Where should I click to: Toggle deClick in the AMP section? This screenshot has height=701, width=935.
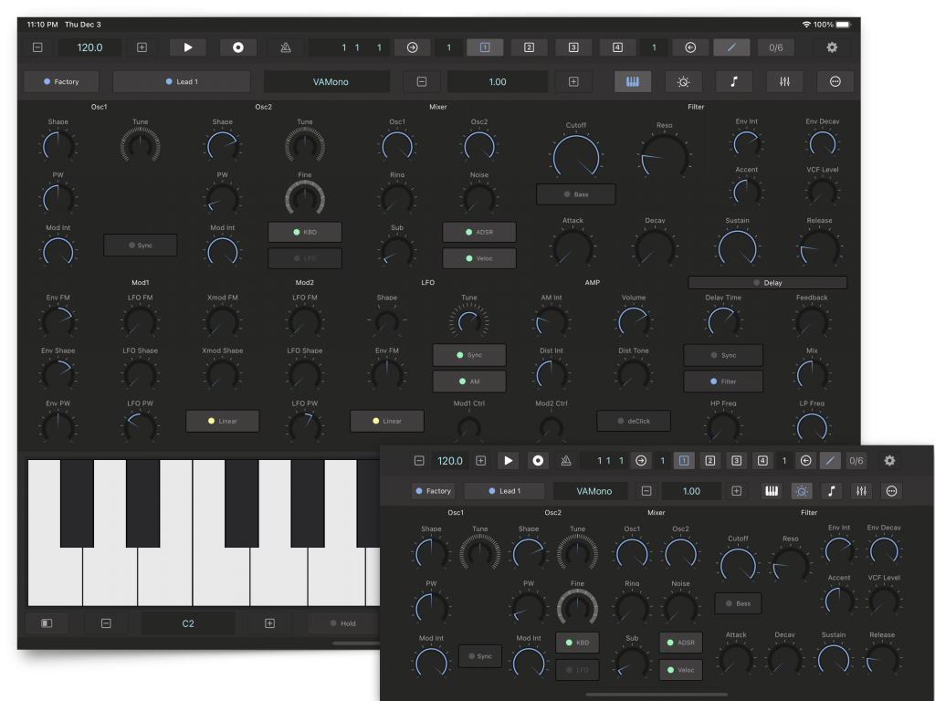[633, 421]
